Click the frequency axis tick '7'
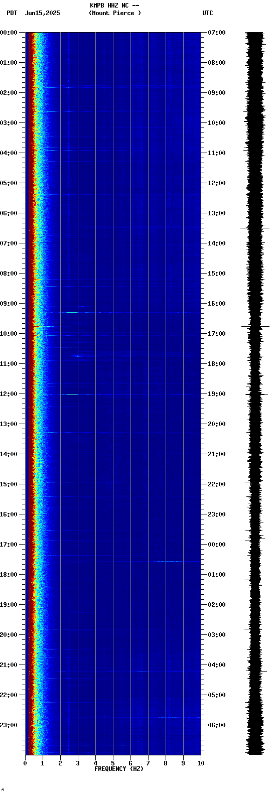Image resolution: width=277 pixels, height=795 pixels. pos(148,763)
